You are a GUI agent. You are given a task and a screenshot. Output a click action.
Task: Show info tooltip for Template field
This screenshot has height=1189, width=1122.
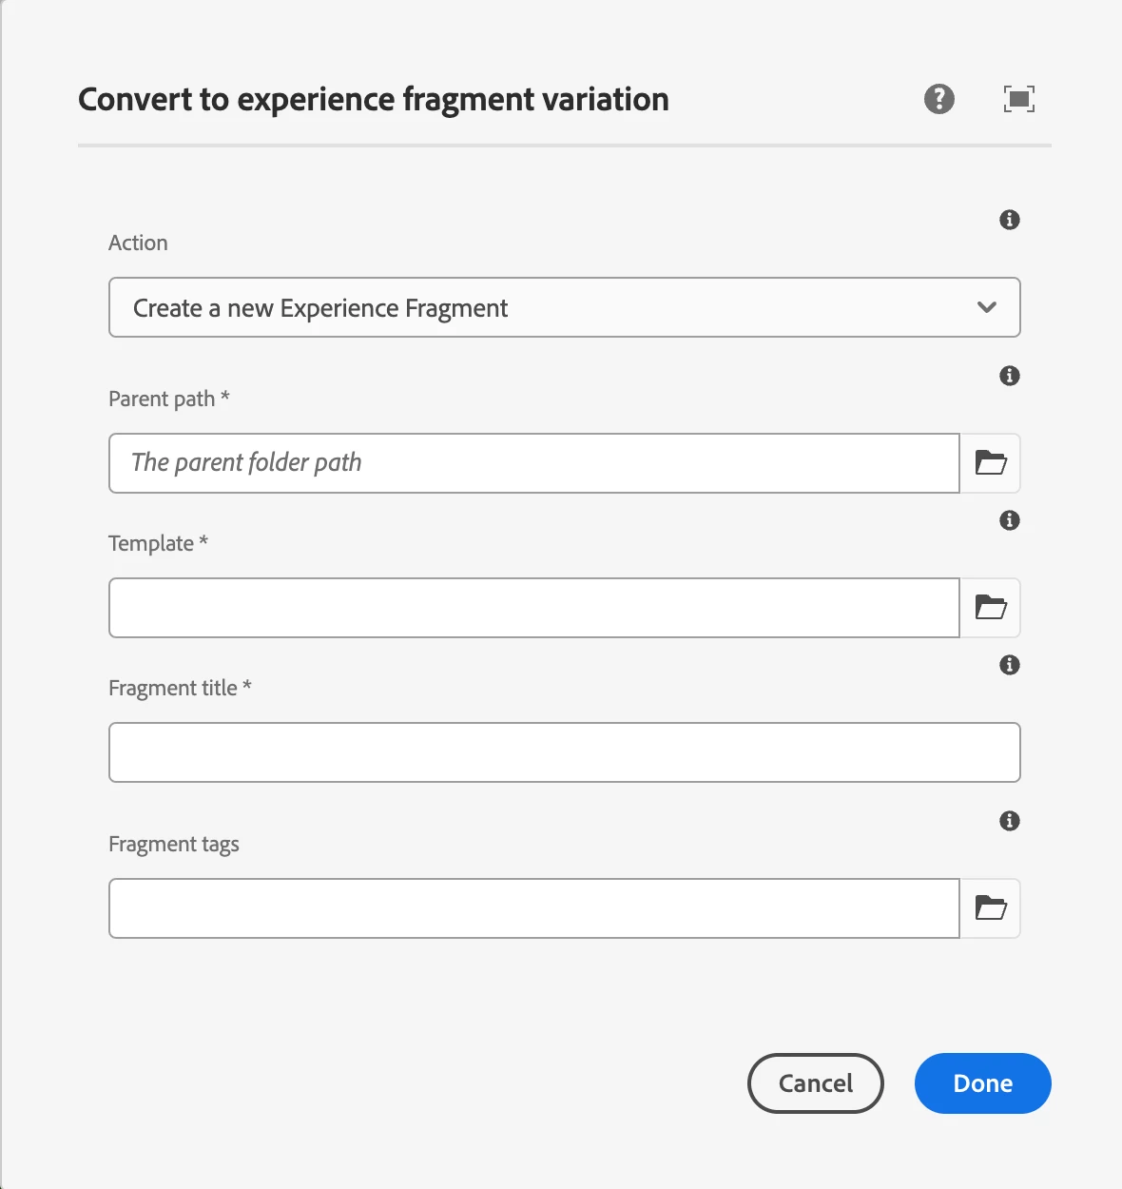pos(1010,520)
